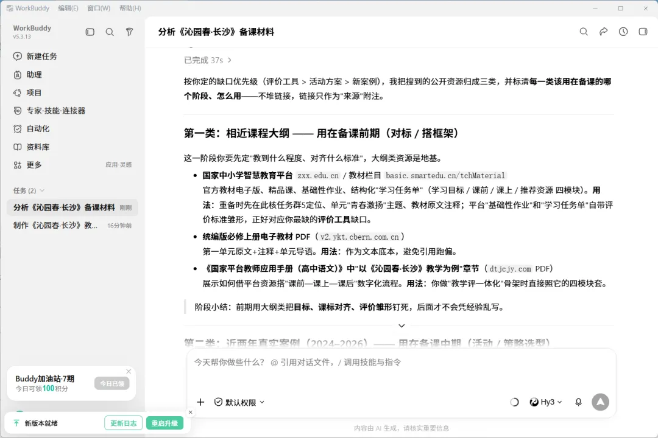Viewport: 658px width, 438px height.
Task: Click the microphone voice input icon
Action: 578,402
